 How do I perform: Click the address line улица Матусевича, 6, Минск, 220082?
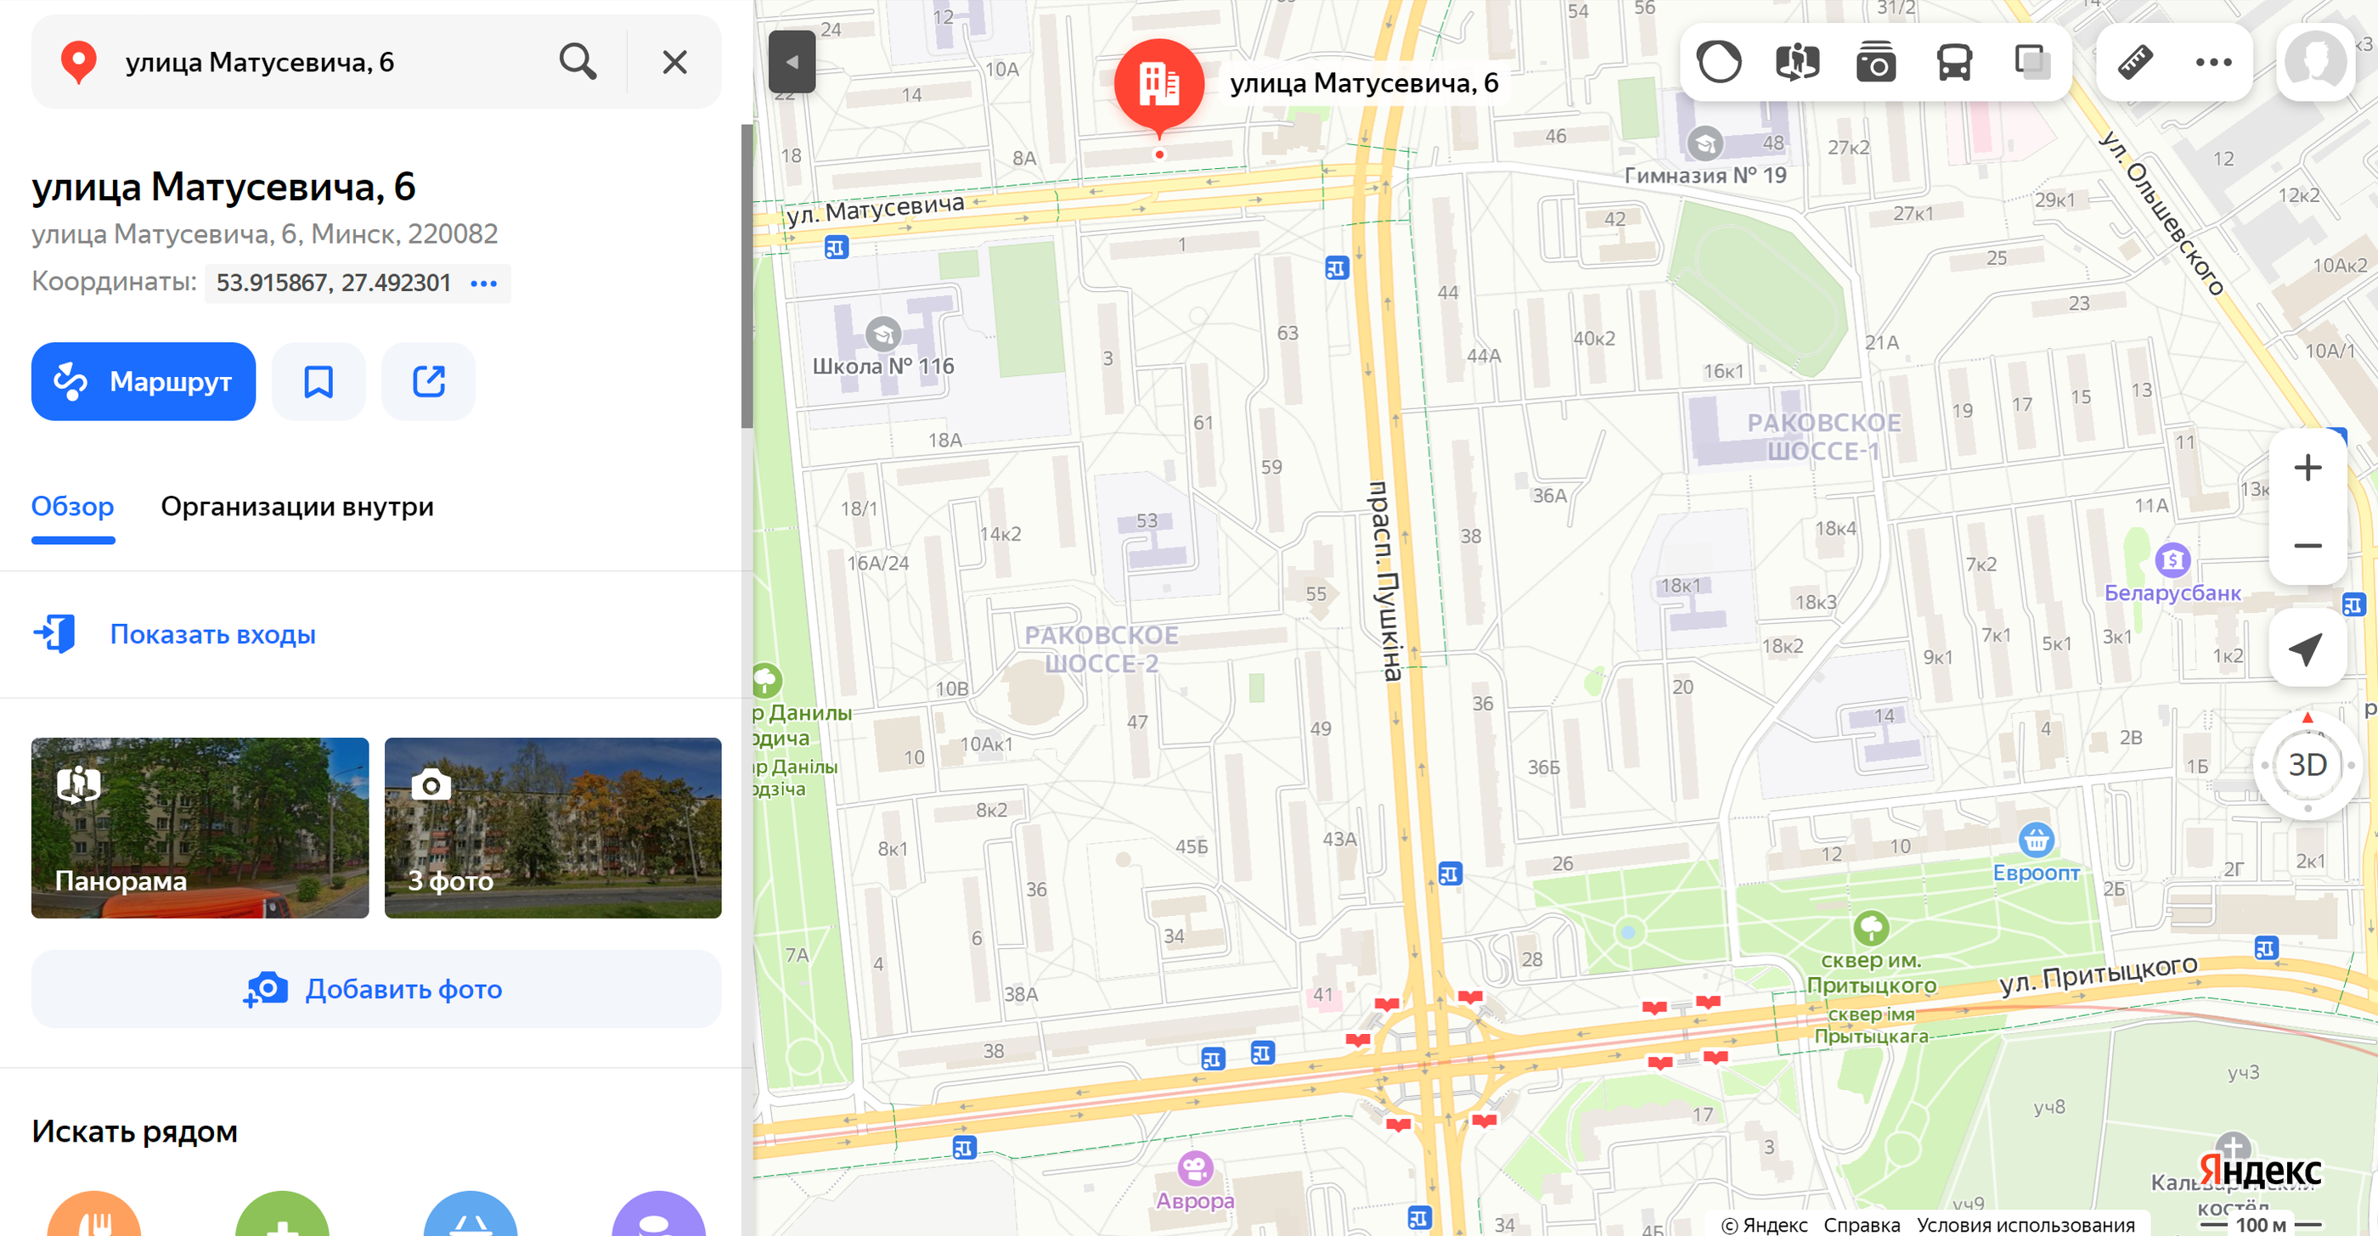pyautogui.click(x=265, y=234)
